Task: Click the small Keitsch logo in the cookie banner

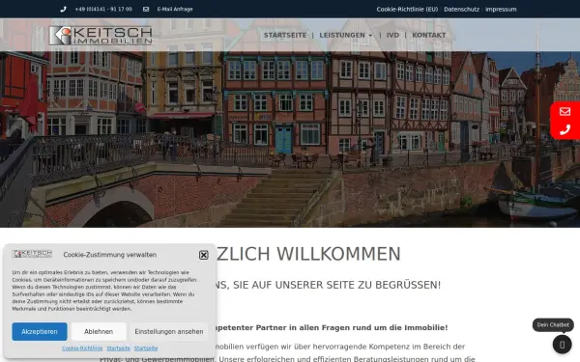Action: [x=32, y=254]
